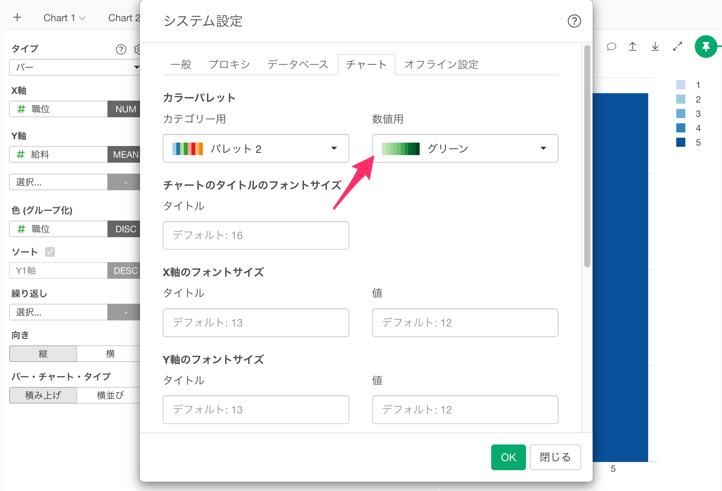Switch to the プロキシ tab

[229, 64]
